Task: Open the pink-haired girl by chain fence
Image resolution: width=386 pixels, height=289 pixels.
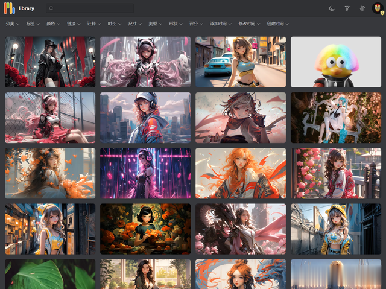Action: click(50, 118)
